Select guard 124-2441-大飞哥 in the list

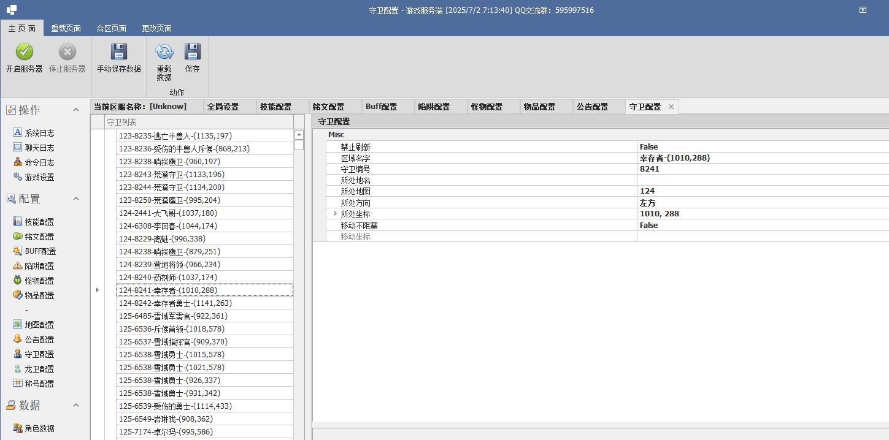pyautogui.click(x=205, y=213)
